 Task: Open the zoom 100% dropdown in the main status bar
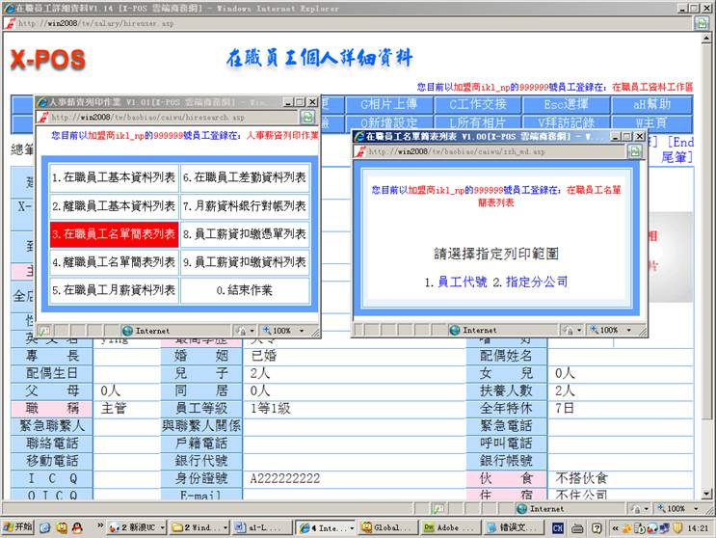(675, 508)
